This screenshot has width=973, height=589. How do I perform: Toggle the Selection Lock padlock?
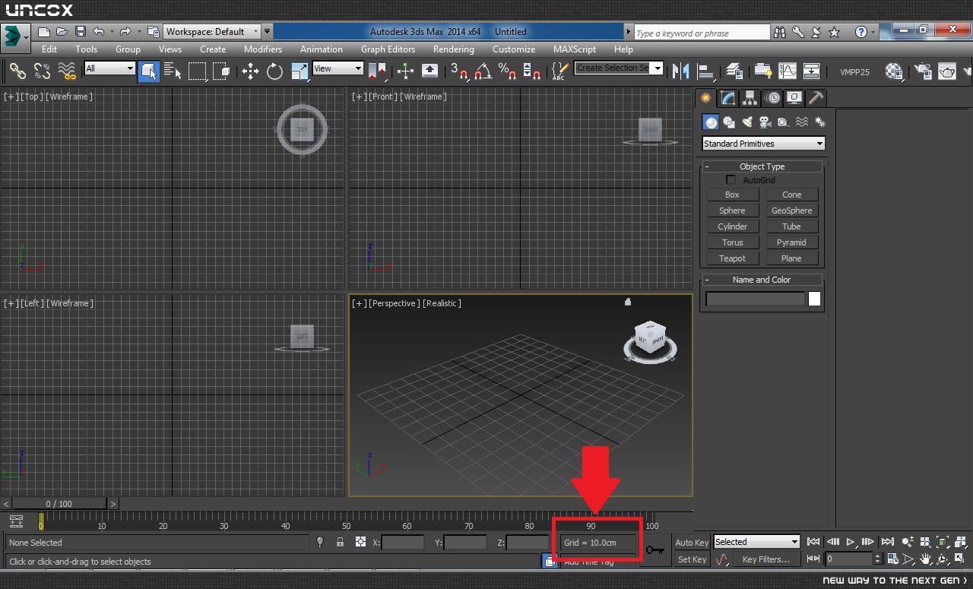tap(340, 542)
